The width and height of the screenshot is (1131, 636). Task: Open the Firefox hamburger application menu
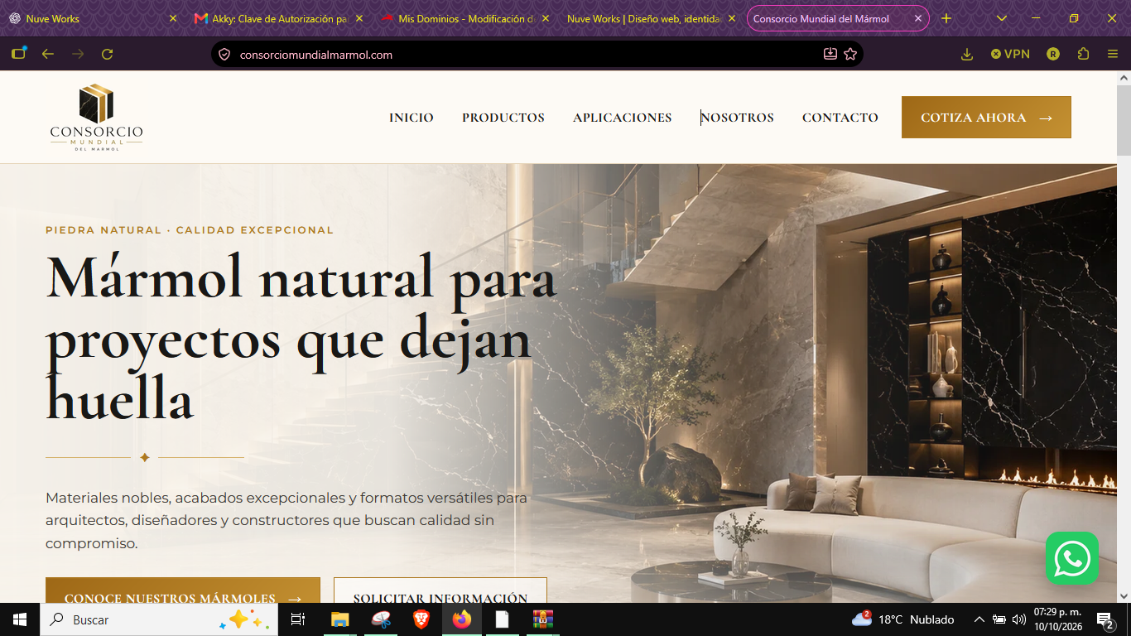point(1113,54)
